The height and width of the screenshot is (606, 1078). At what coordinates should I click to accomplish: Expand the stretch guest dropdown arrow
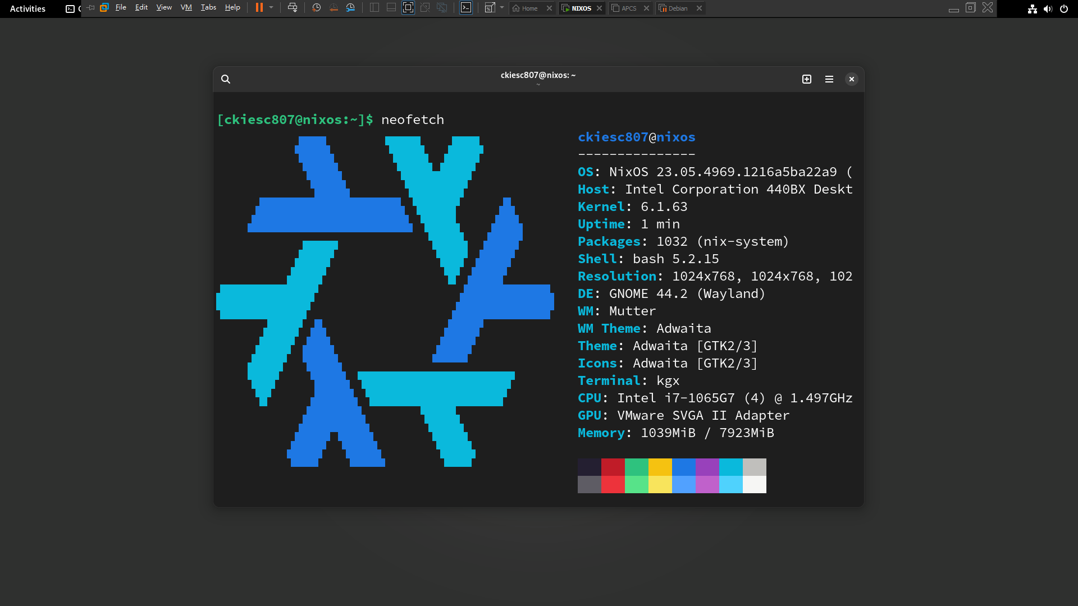tap(502, 8)
